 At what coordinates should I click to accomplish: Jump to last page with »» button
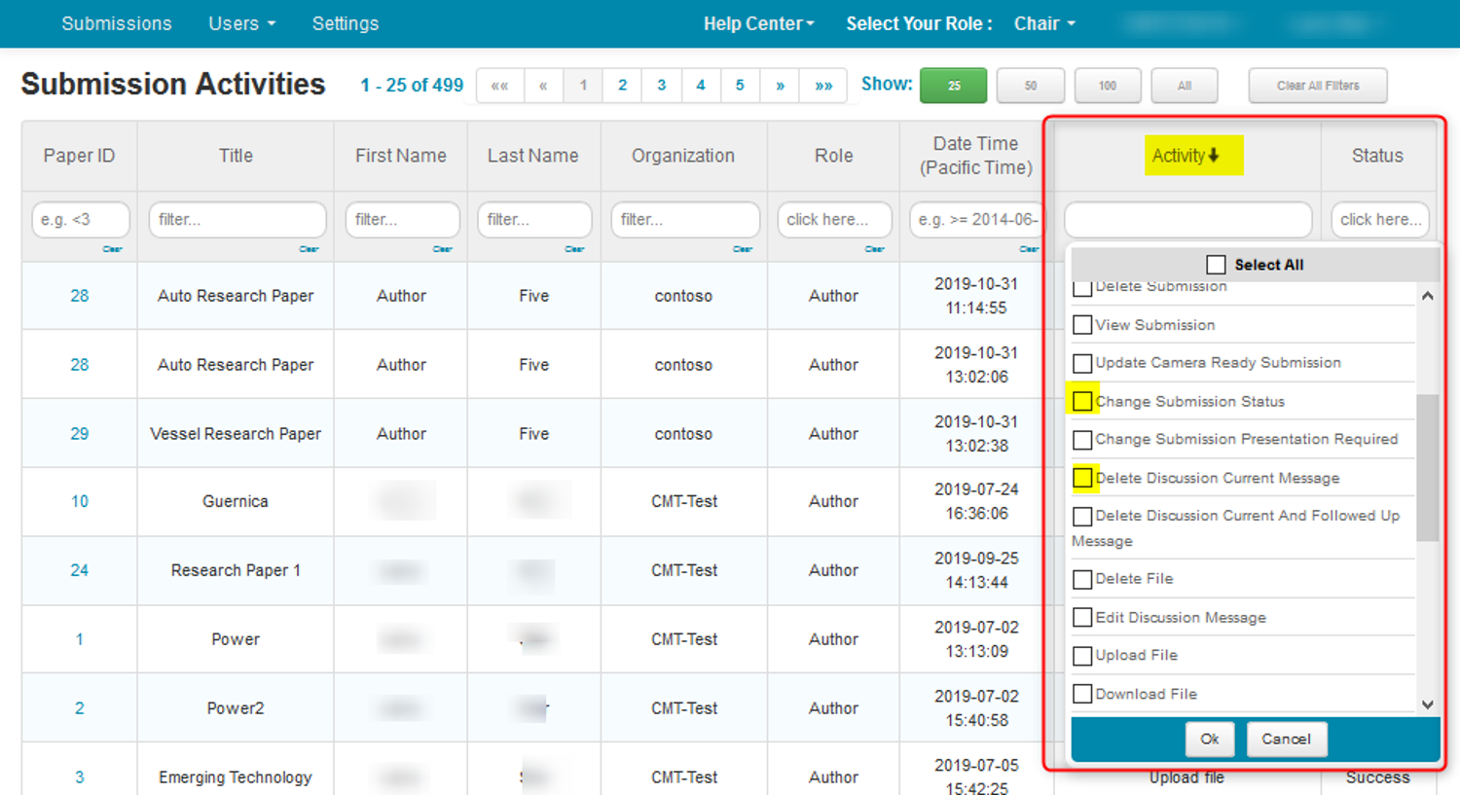click(x=823, y=86)
